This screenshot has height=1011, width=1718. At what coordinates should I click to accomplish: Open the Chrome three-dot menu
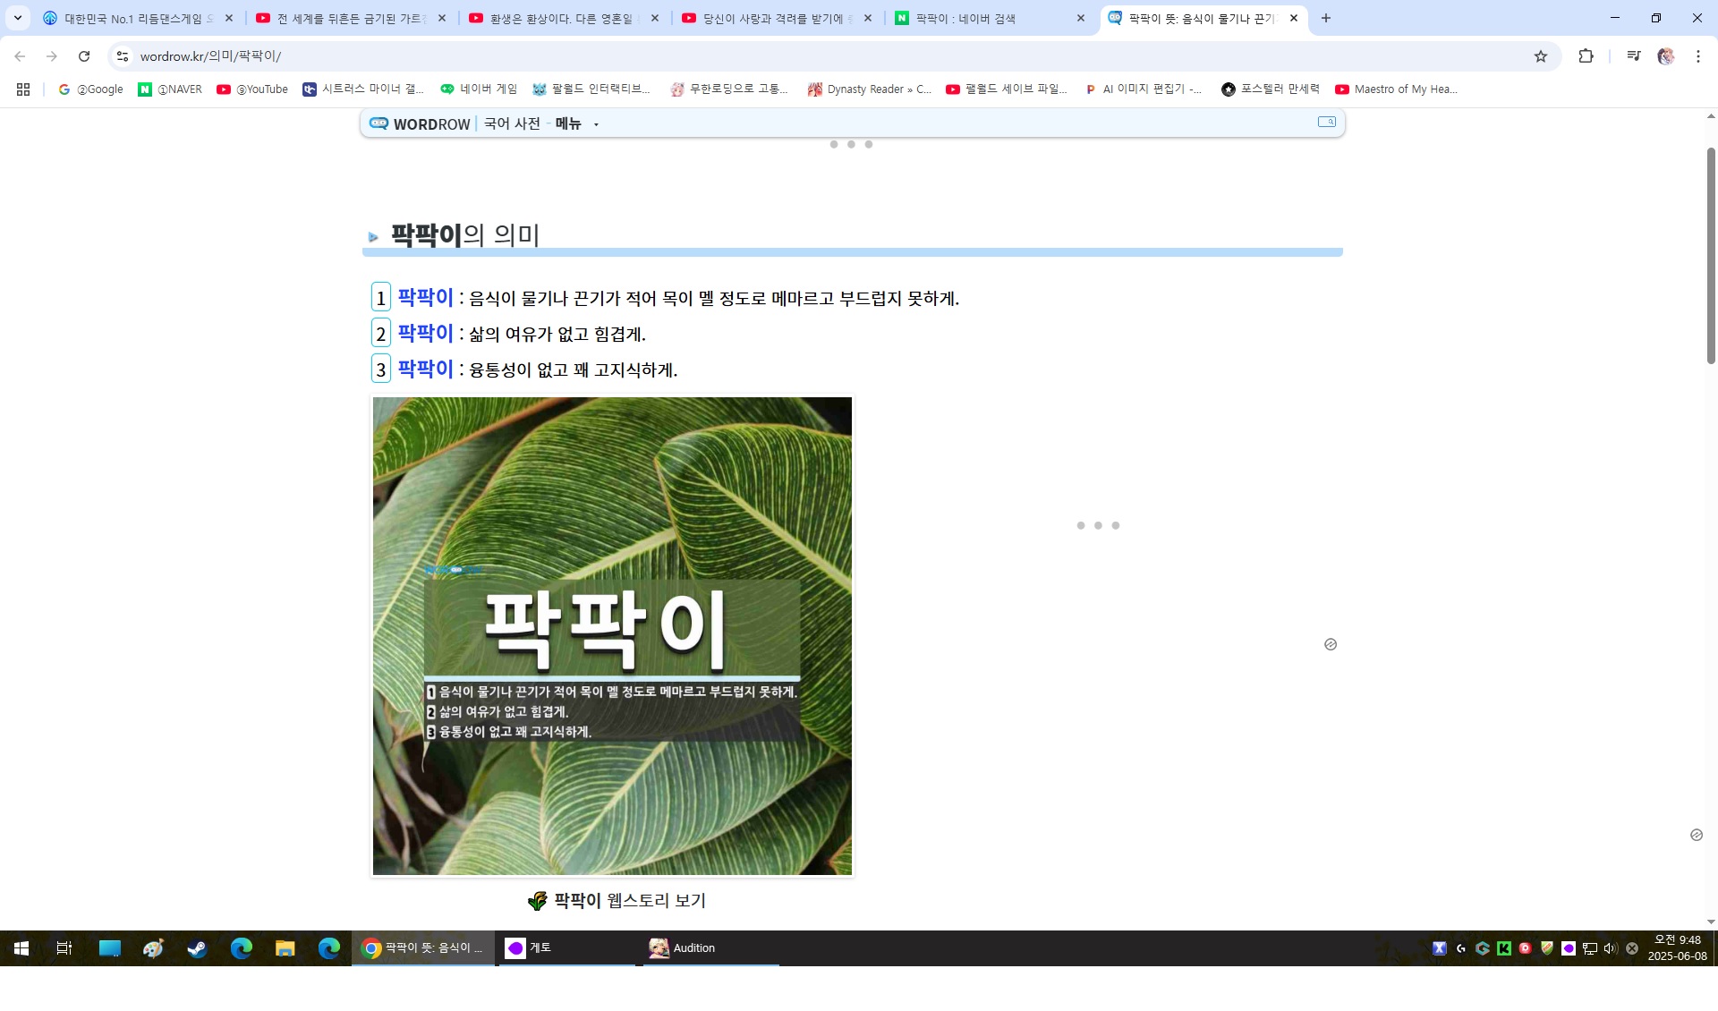(1697, 56)
